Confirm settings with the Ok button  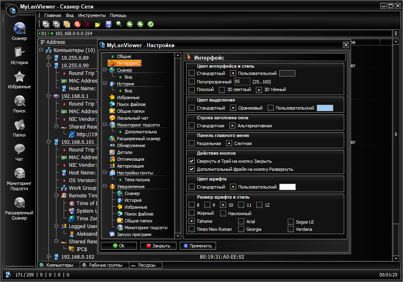coord(119,246)
